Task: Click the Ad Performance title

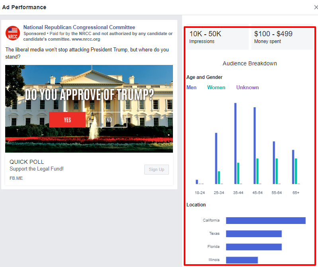Action: pyautogui.click(x=24, y=7)
